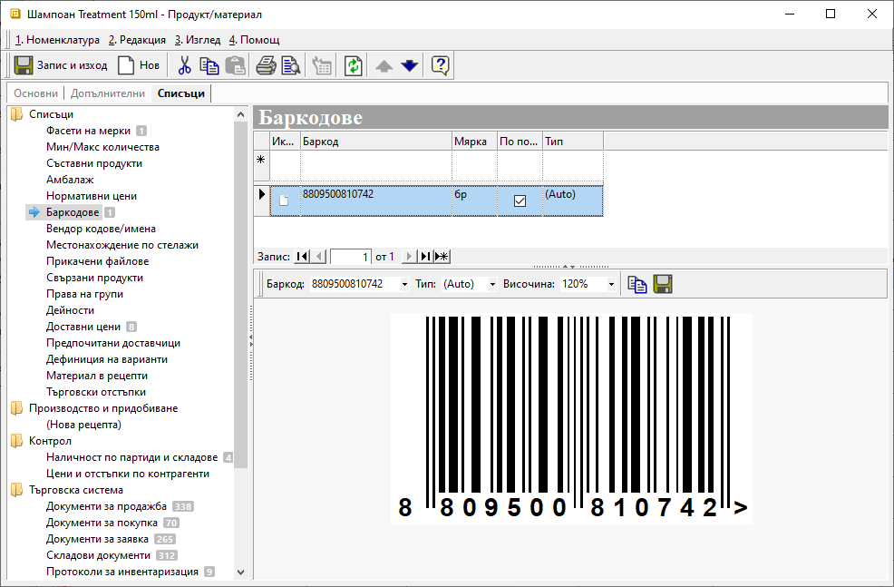Click the record number input field
Viewport: 894px width, 587px height.
tap(351, 257)
